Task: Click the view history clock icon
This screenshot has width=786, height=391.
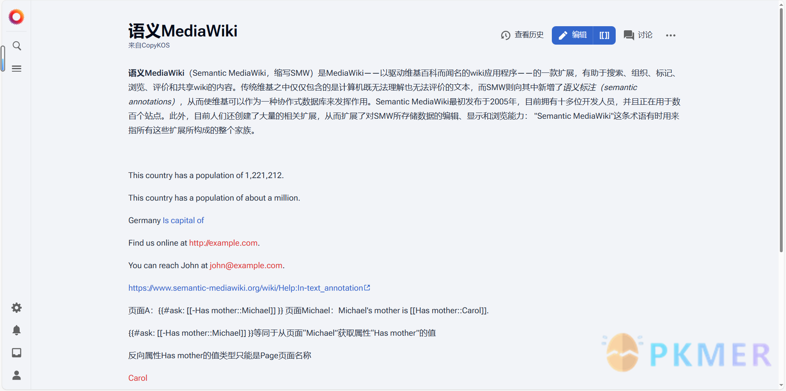Action: point(506,35)
